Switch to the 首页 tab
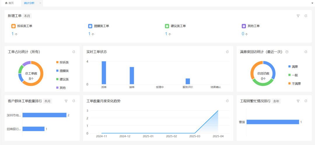Image resolution: width=315 pixels, height=145 pixels. (9, 3)
